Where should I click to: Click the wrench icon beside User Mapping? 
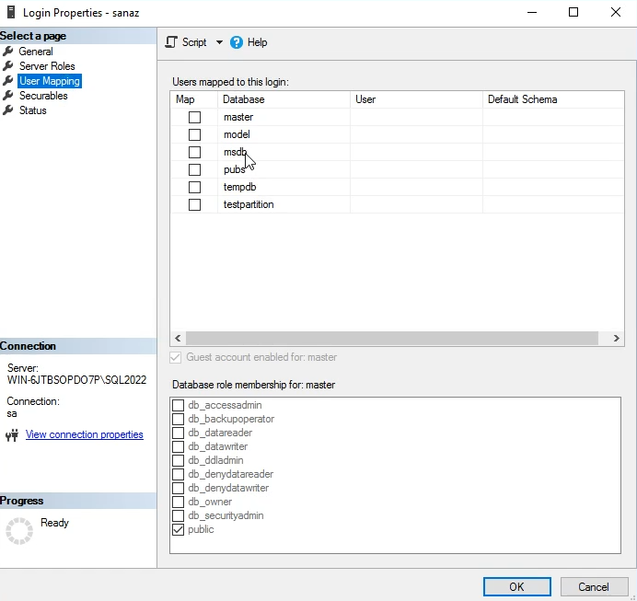coord(7,81)
